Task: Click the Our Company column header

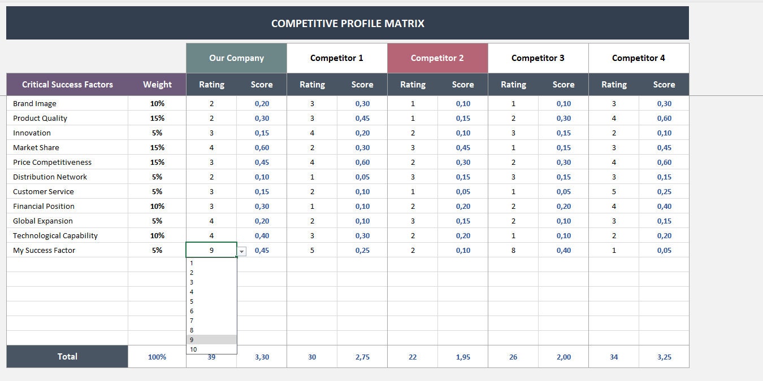Action: 236,58
